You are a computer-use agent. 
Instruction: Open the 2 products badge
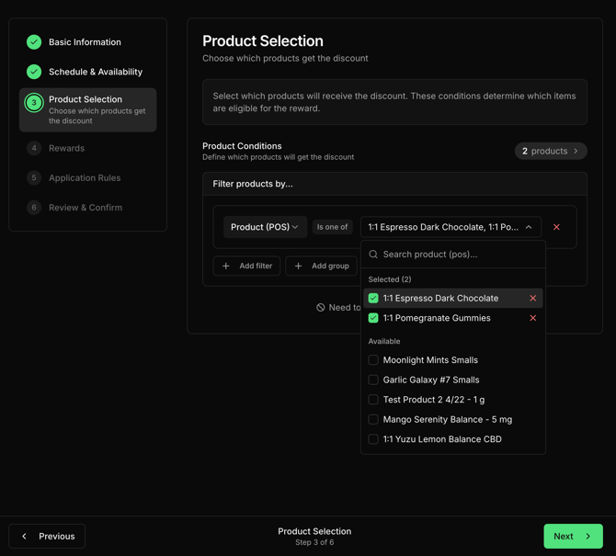(551, 151)
